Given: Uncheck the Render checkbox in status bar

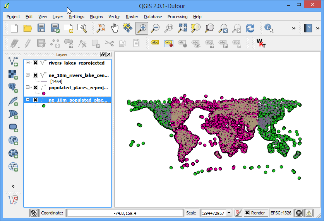Looking at the screenshot, I should point(247,213).
